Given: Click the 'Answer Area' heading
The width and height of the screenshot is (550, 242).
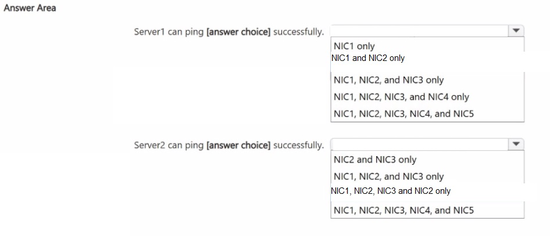Looking at the screenshot, I should pyautogui.click(x=30, y=8).
